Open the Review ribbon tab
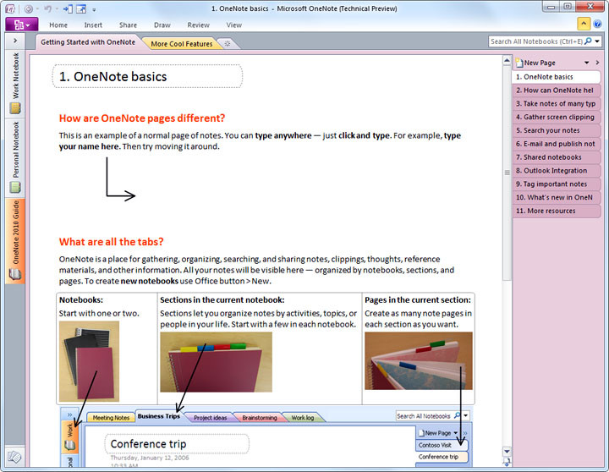The image size is (609, 472). click(x=199, y=25)
